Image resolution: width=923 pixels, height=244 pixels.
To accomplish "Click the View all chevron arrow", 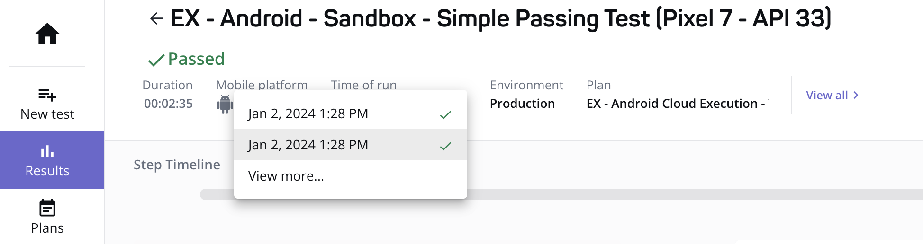I will (x=856, y=95).
